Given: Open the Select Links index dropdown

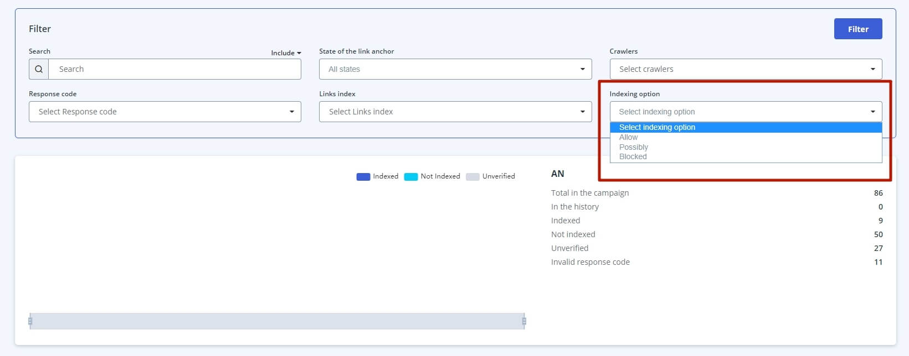Looking at the screenshot, I should click(455, 112).
